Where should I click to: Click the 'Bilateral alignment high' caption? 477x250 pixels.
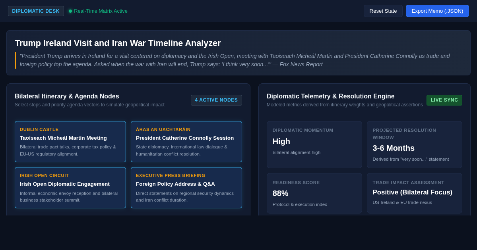click(297, 152)
